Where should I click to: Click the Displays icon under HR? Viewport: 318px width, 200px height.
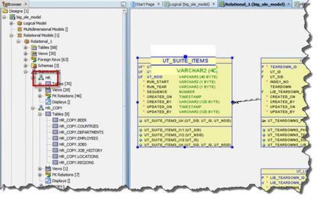[48, 102]
